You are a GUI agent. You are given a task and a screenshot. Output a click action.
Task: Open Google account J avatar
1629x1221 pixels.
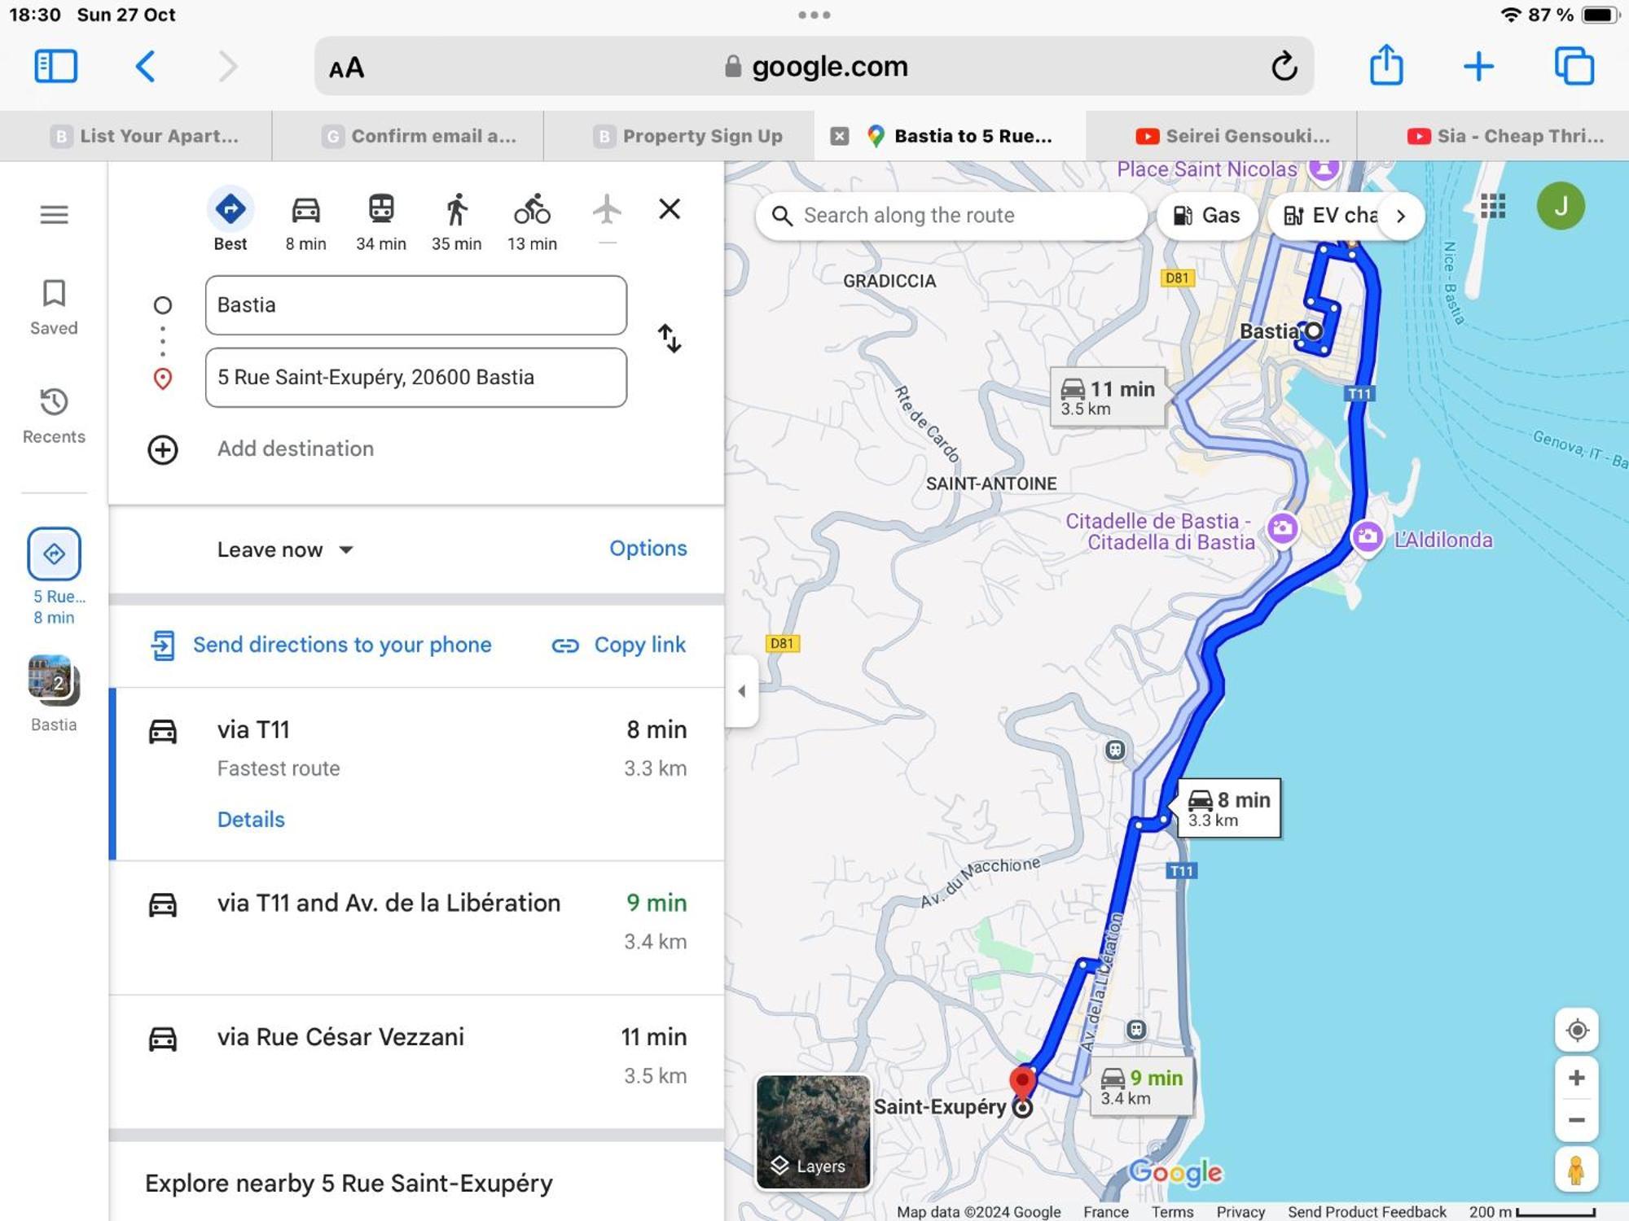[x=1561, y=206]
